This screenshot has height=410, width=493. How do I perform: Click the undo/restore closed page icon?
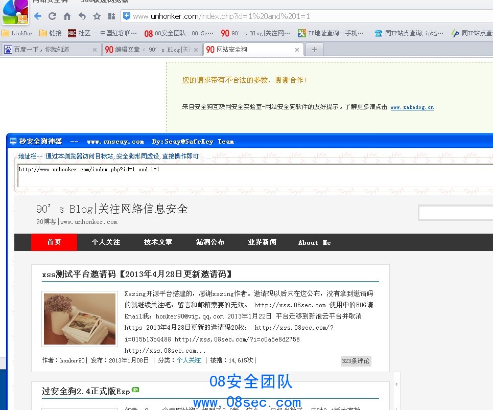click(x=82, y=16)
